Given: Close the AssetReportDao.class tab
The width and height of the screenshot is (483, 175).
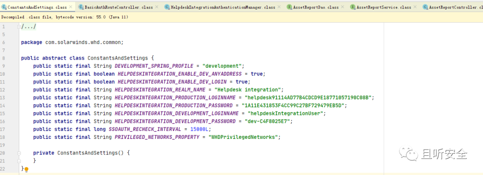Looking at the screenshot, I should (x=343, y=7).
